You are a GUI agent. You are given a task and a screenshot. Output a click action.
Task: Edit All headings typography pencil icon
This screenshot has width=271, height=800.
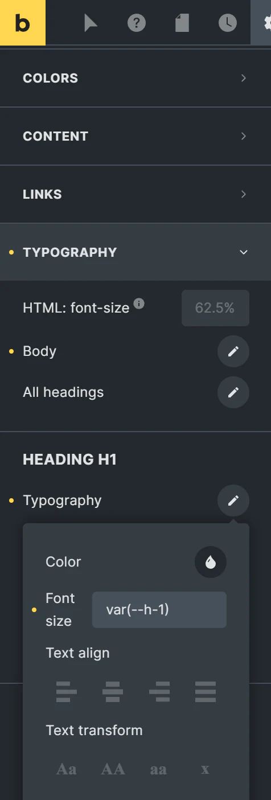click(233, 392)
